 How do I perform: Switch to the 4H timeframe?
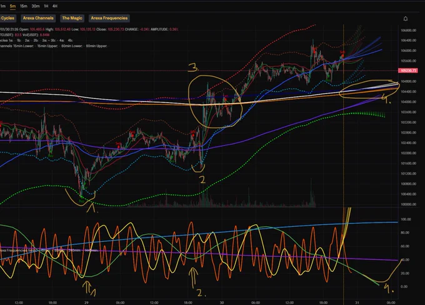coord(55,6)
